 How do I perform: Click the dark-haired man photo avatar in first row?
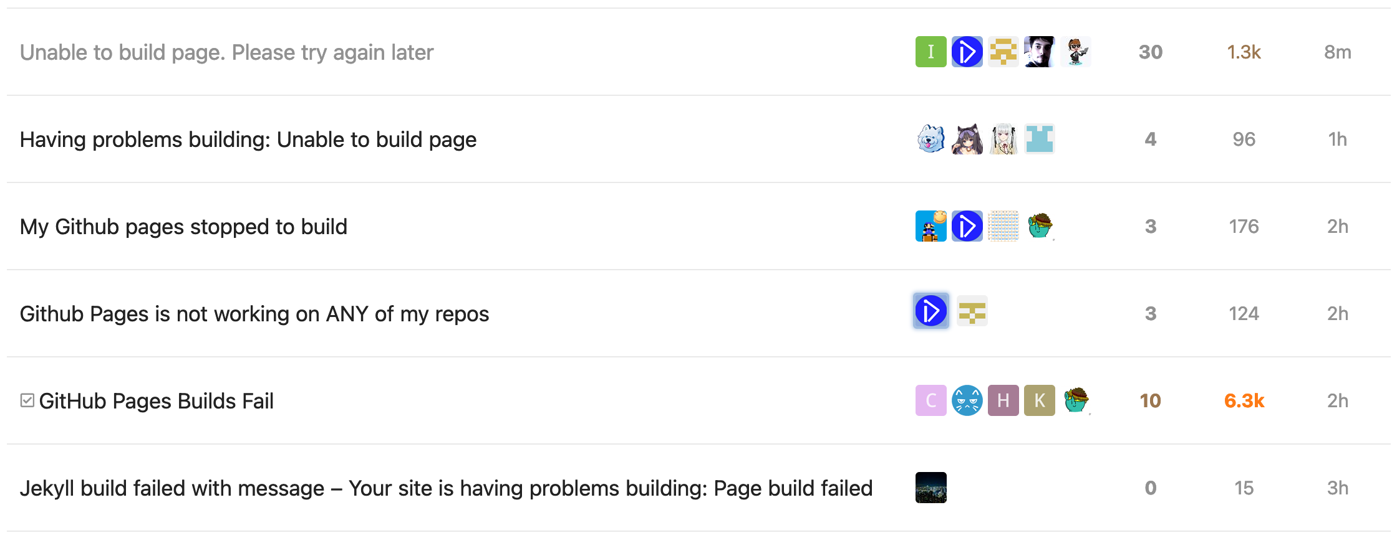[x=1039, y=52]
